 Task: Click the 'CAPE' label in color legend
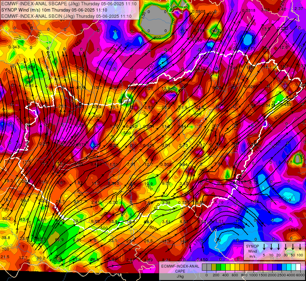click(180, 271)
